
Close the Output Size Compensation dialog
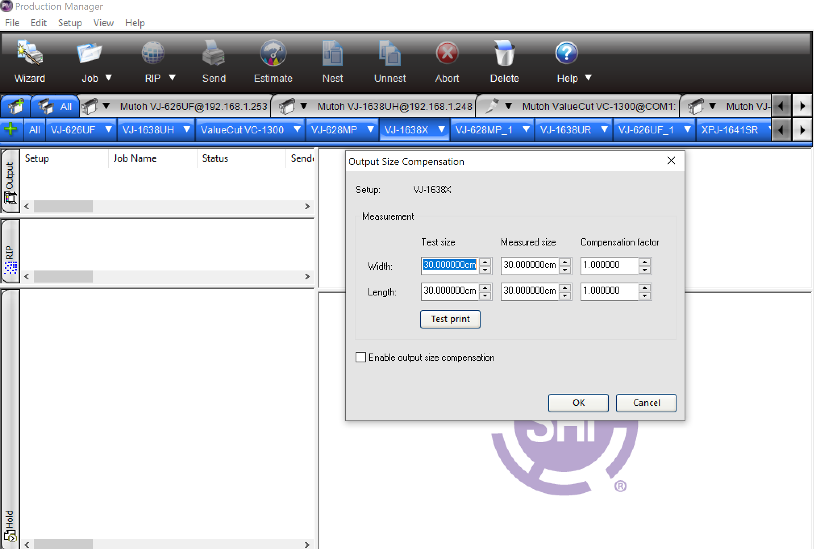[671, 161]
